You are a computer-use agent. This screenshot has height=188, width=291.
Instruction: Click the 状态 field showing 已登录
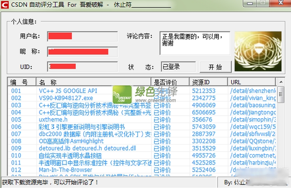pos(178,67)
